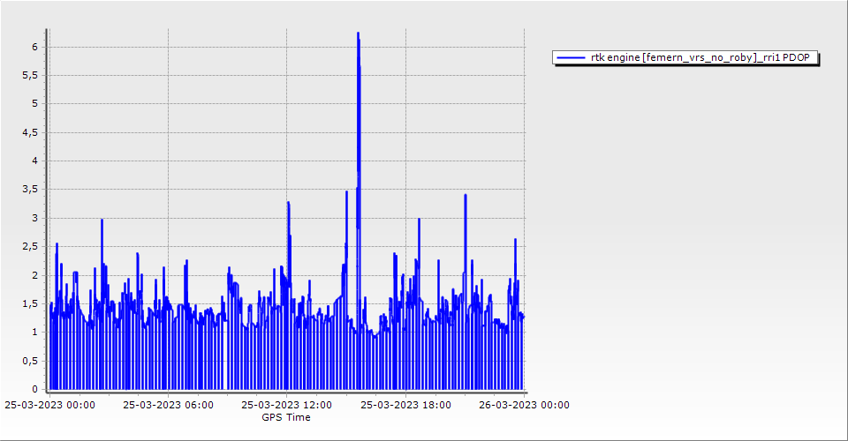Click the y-axis tick label '2,5'
848x441 pixels.
(31, 246)
